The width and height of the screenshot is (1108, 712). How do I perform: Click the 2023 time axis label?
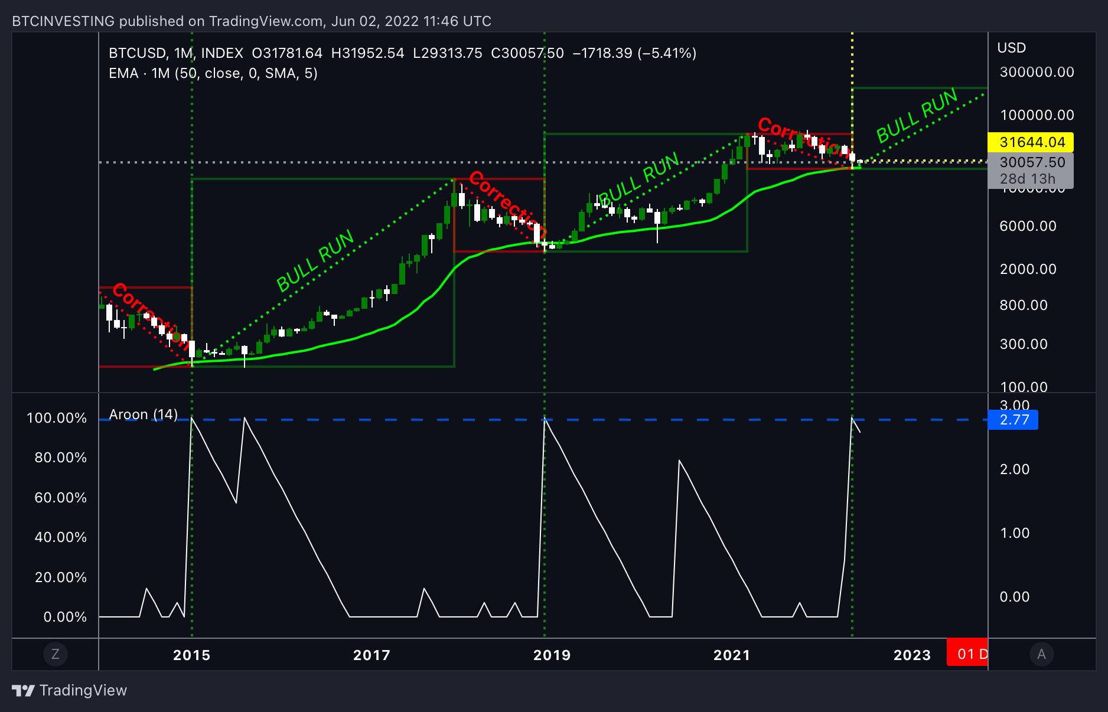pos(912,655)
